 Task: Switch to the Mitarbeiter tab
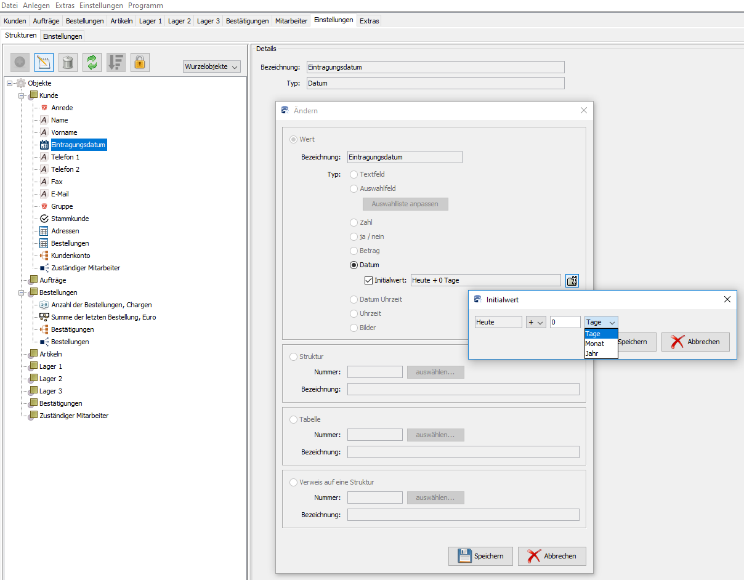tap(291, 21)
